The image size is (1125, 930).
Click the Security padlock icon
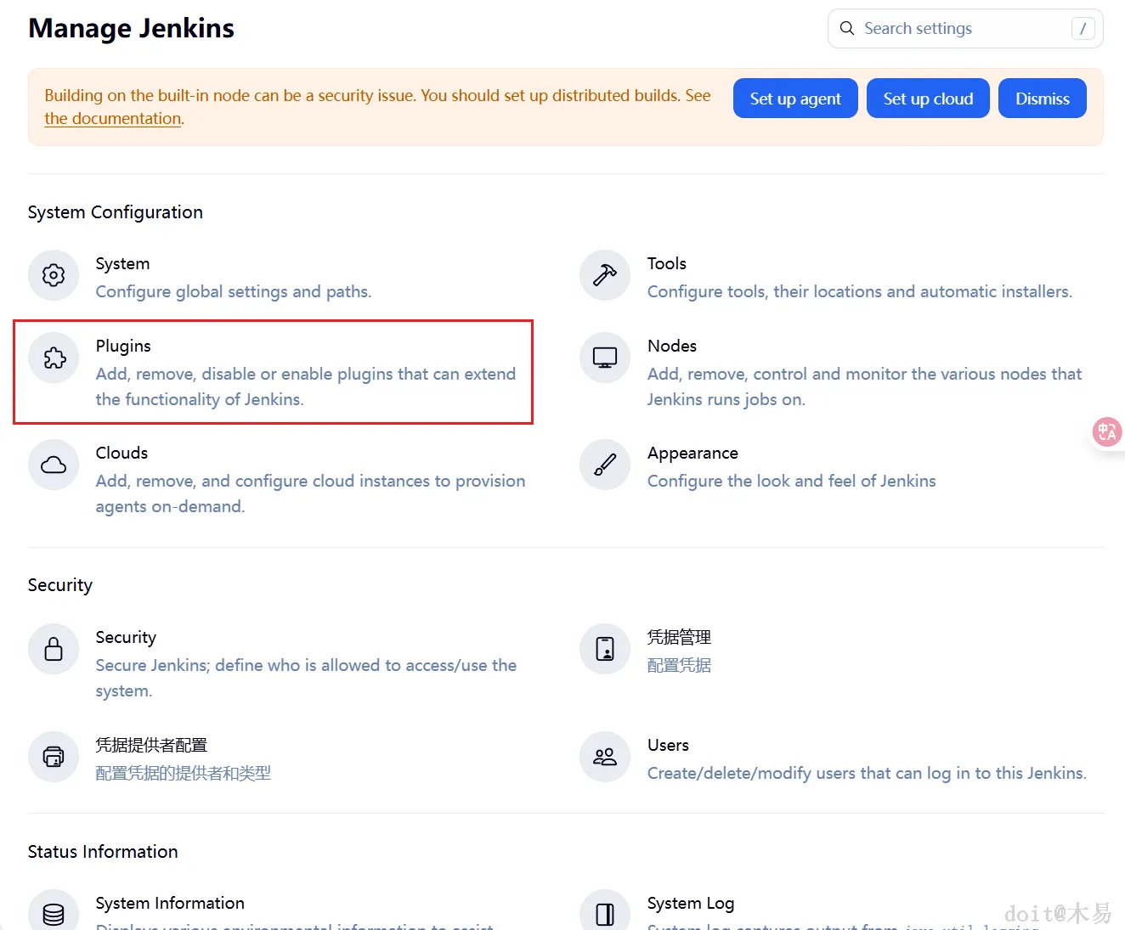click(54, 649)
